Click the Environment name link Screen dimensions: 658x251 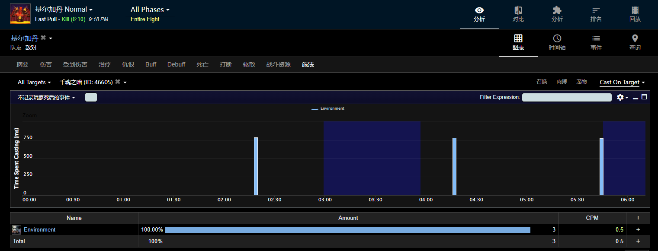[39, 230]
